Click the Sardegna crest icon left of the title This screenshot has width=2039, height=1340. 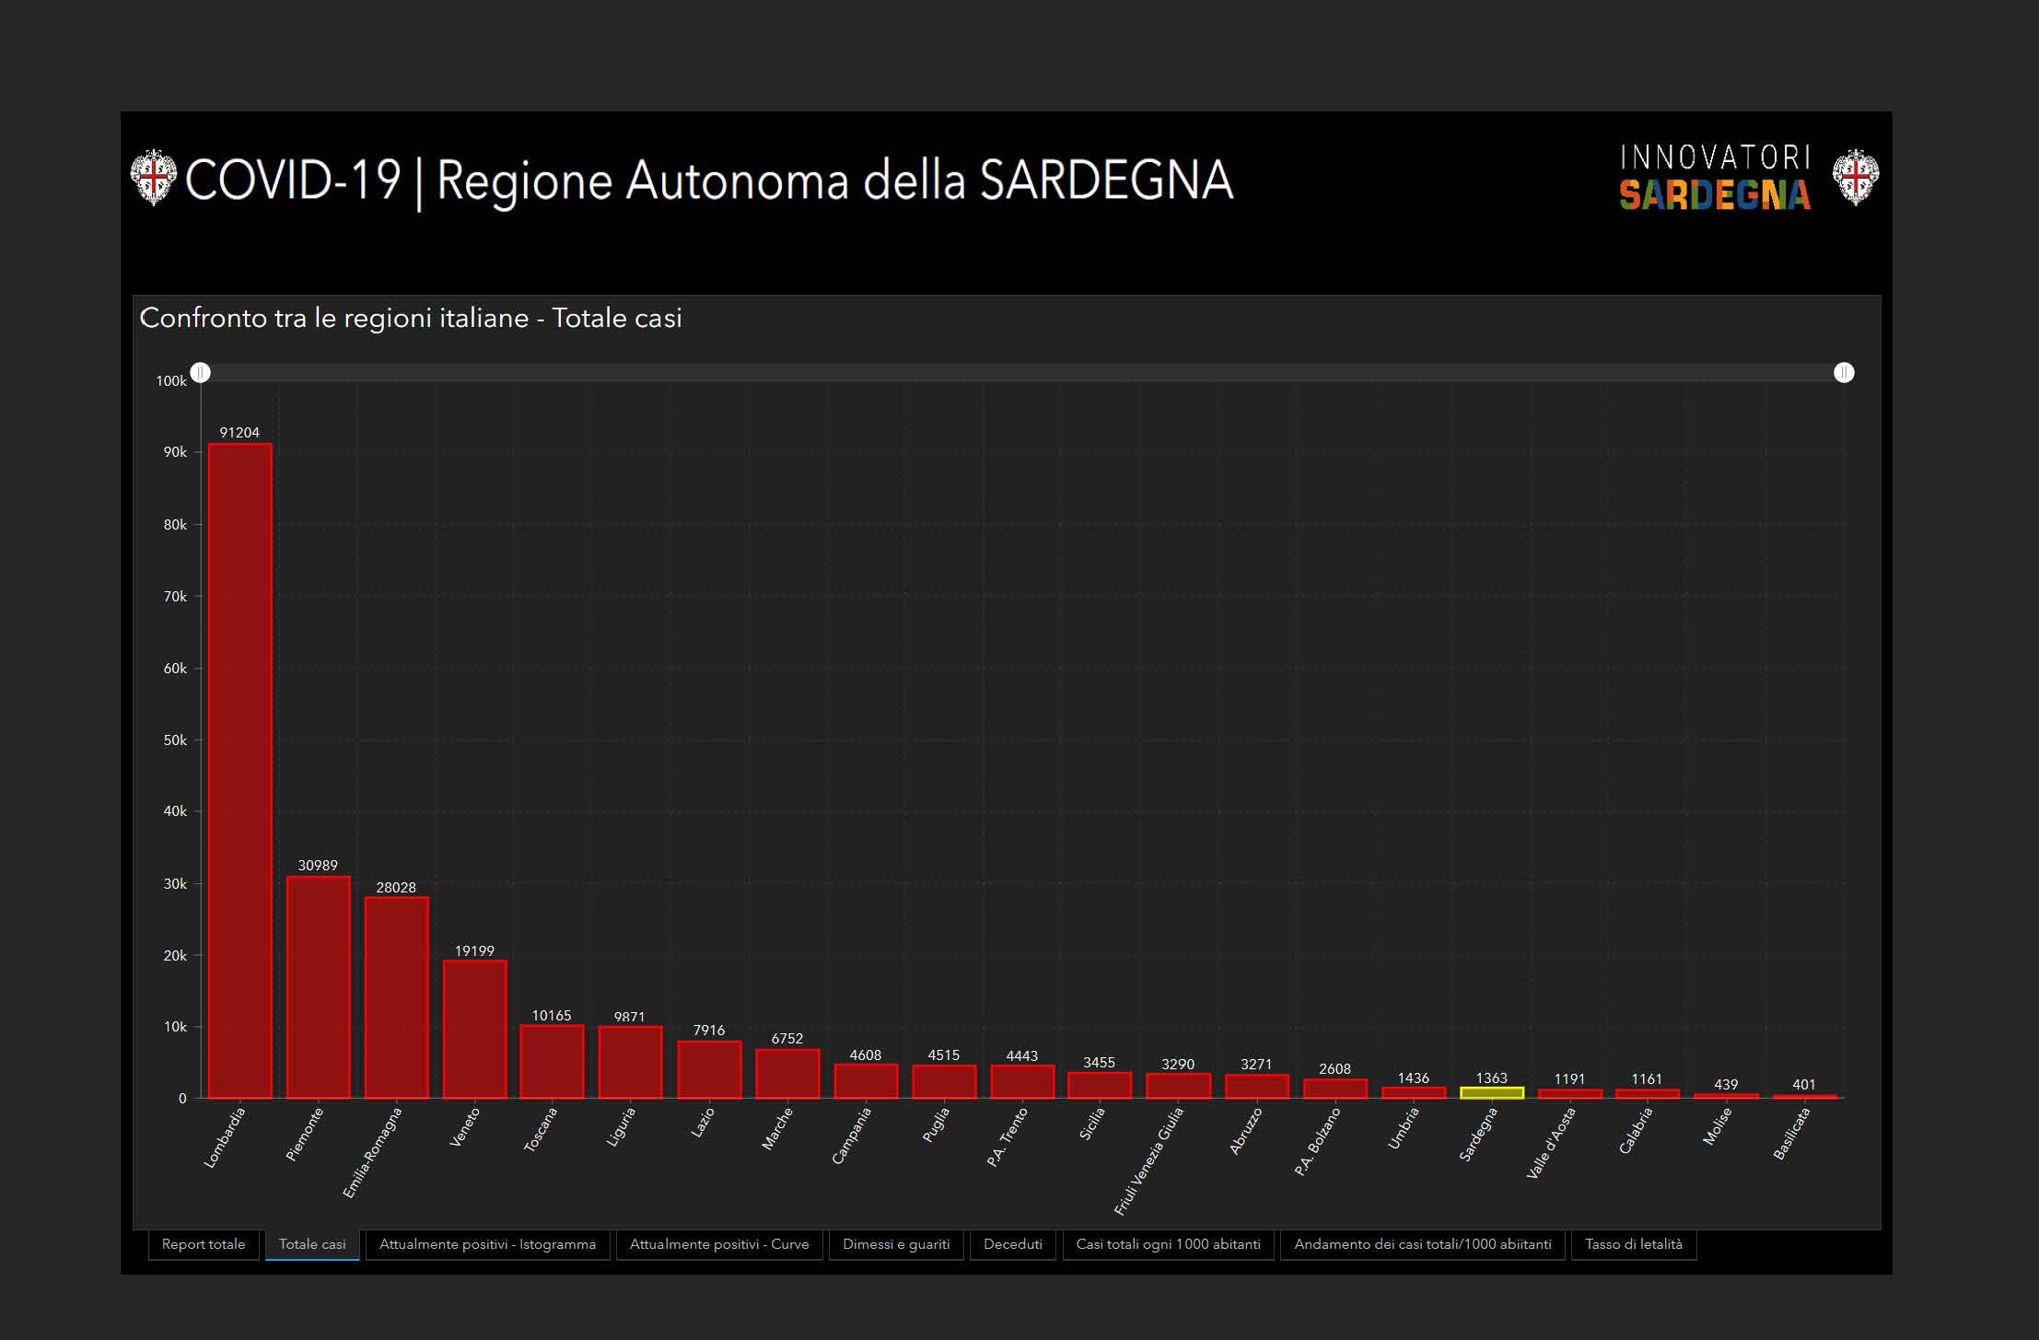[x=153, y=176]
